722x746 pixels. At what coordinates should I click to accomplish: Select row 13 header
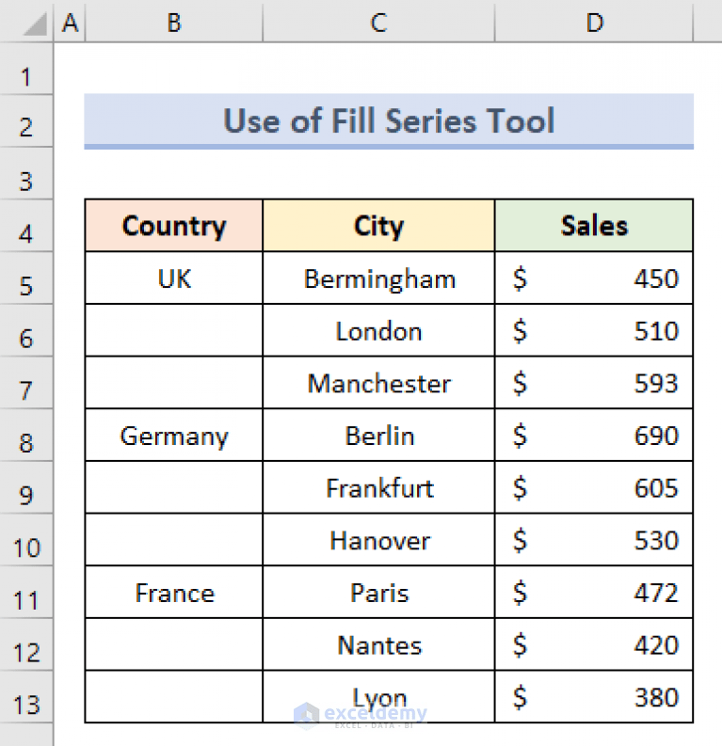click(26, 704)
